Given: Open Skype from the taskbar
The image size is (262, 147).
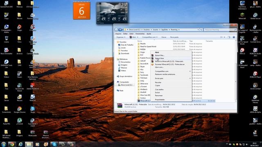Looking at the screenshot, I should (x=54, y=144).
